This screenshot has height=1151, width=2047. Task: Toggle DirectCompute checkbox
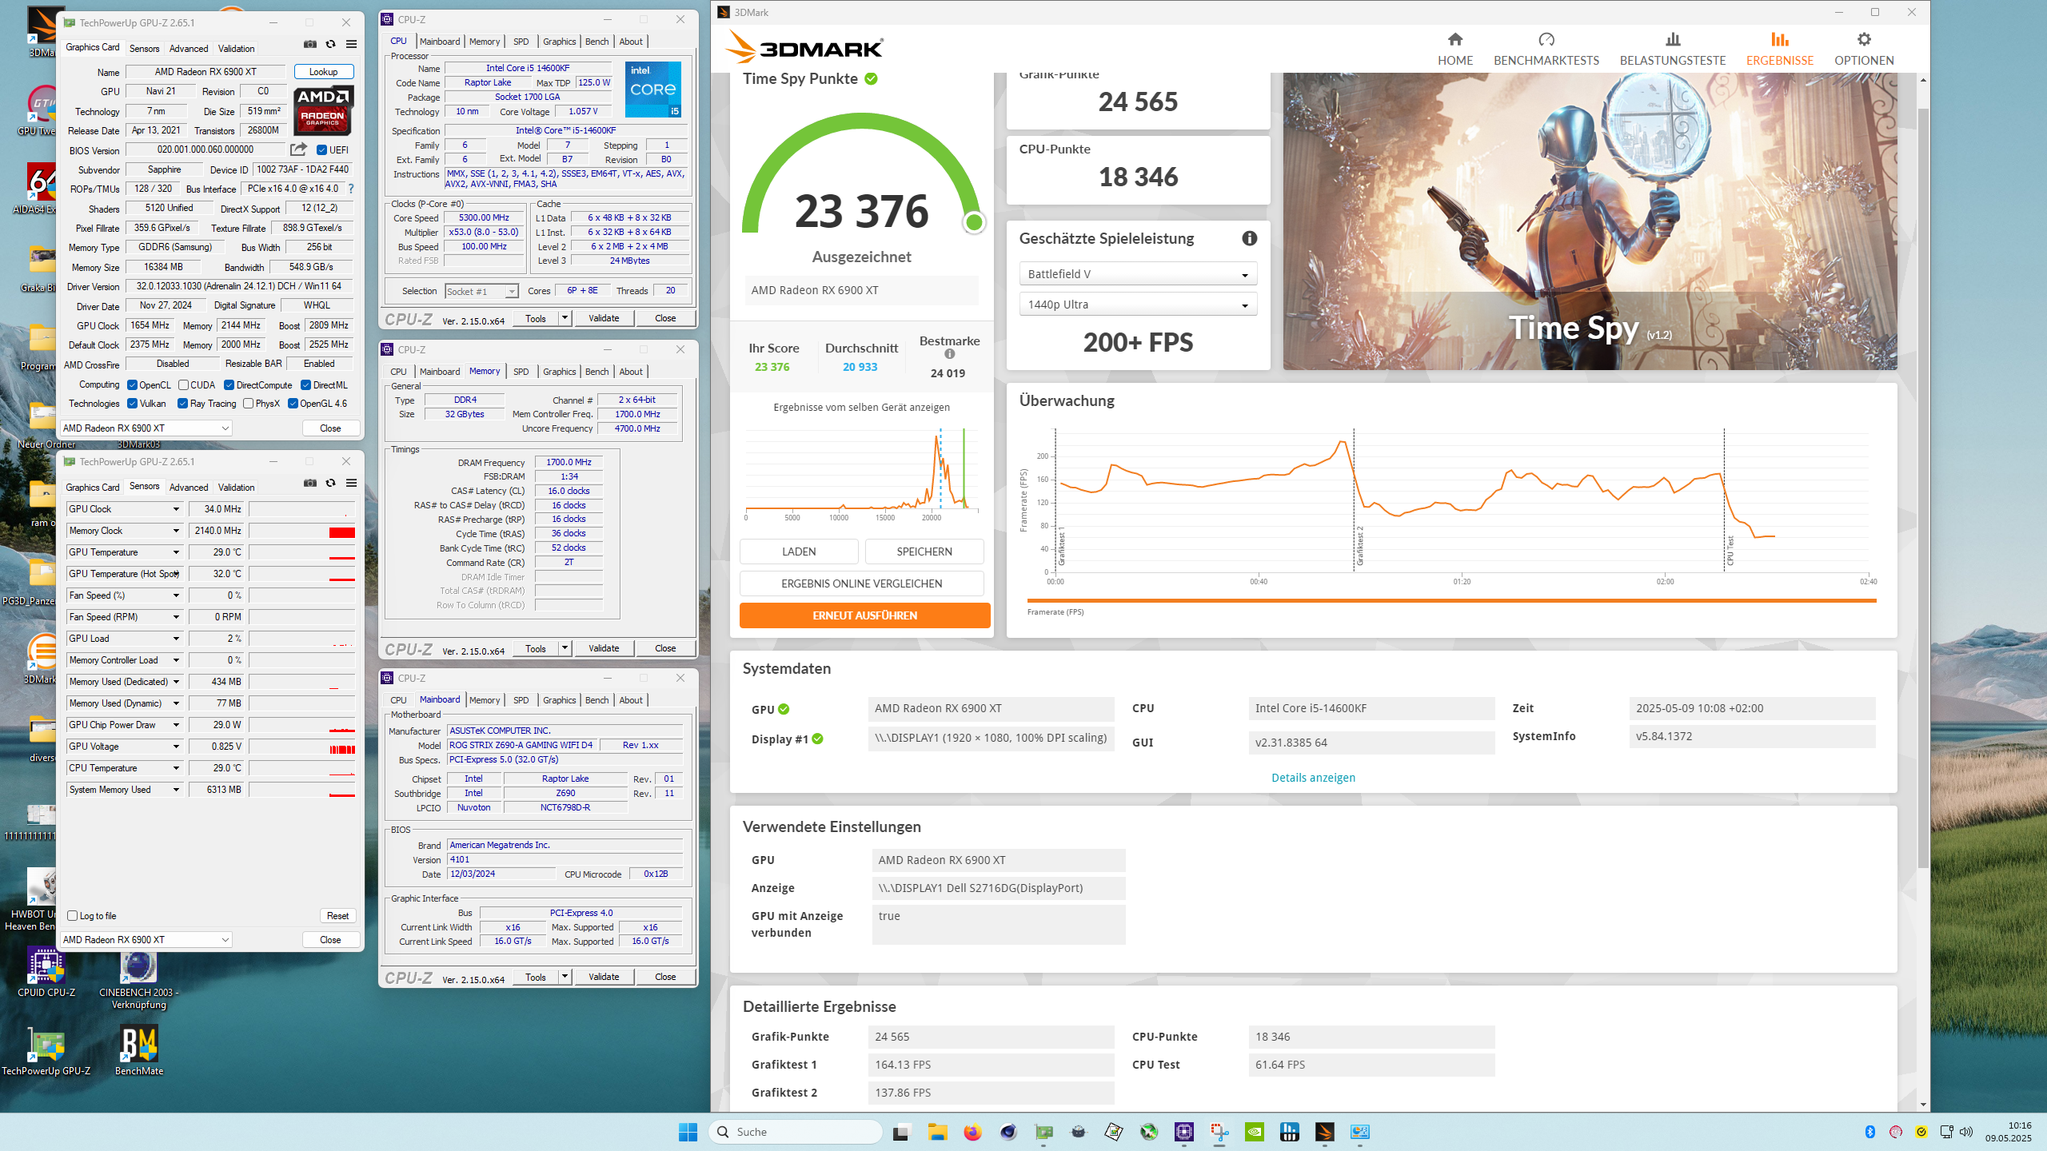tap(229, 385)
